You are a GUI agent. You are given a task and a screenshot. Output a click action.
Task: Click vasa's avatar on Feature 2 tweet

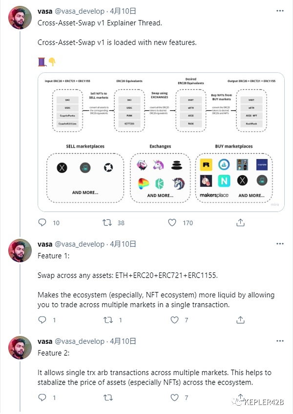tap(20, 348)
